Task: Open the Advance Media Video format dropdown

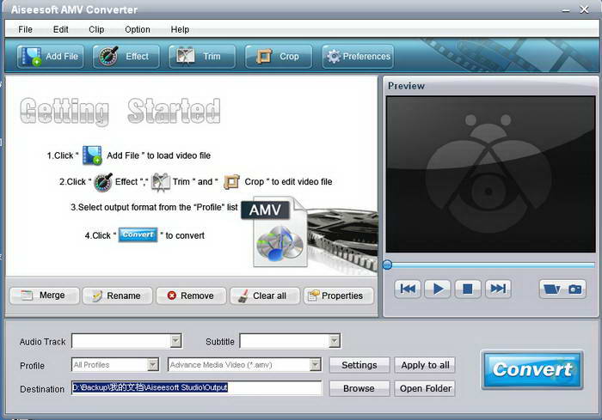Action: point(316,365)
